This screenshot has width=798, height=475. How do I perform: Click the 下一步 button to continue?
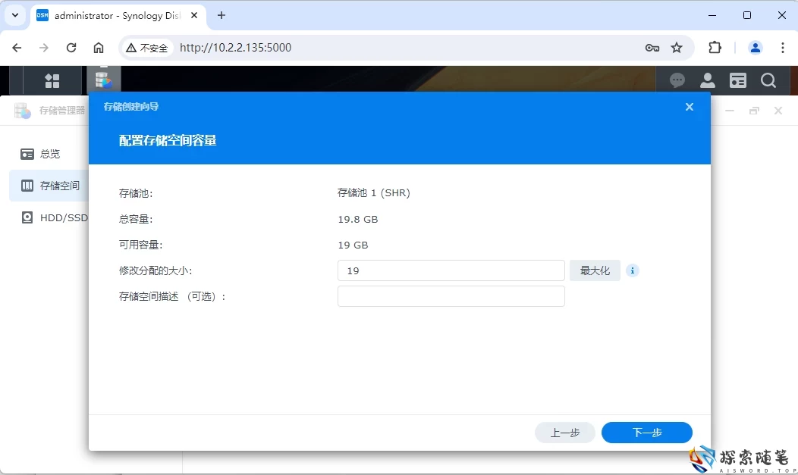pyautogui.click(x=646, y=433)
